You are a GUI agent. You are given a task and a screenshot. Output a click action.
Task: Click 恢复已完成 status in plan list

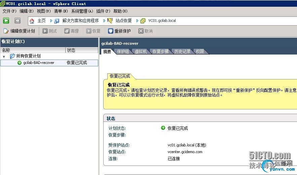coord(77,63)
